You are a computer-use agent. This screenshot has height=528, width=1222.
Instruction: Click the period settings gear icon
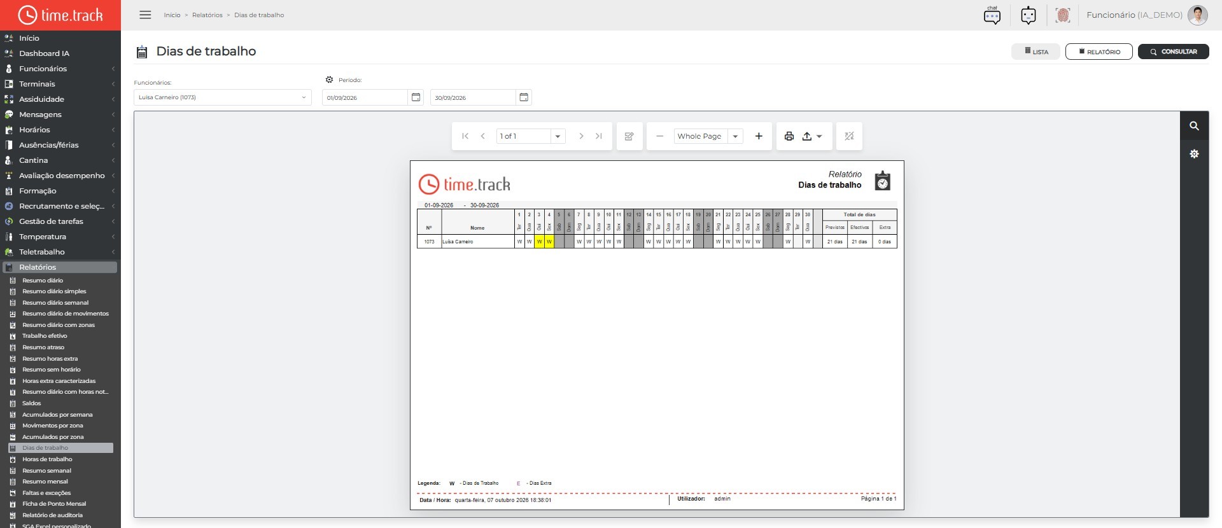click(x=329, y=80)
